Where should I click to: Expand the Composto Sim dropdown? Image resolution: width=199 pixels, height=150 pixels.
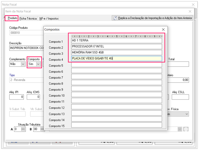tap(38, 64)
